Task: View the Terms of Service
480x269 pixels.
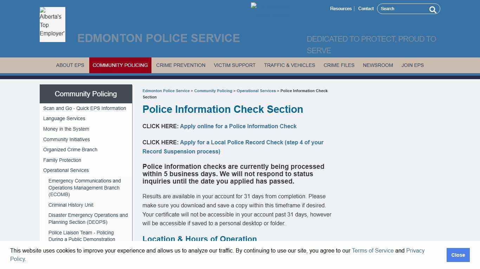Action: [x=372, y=250]
